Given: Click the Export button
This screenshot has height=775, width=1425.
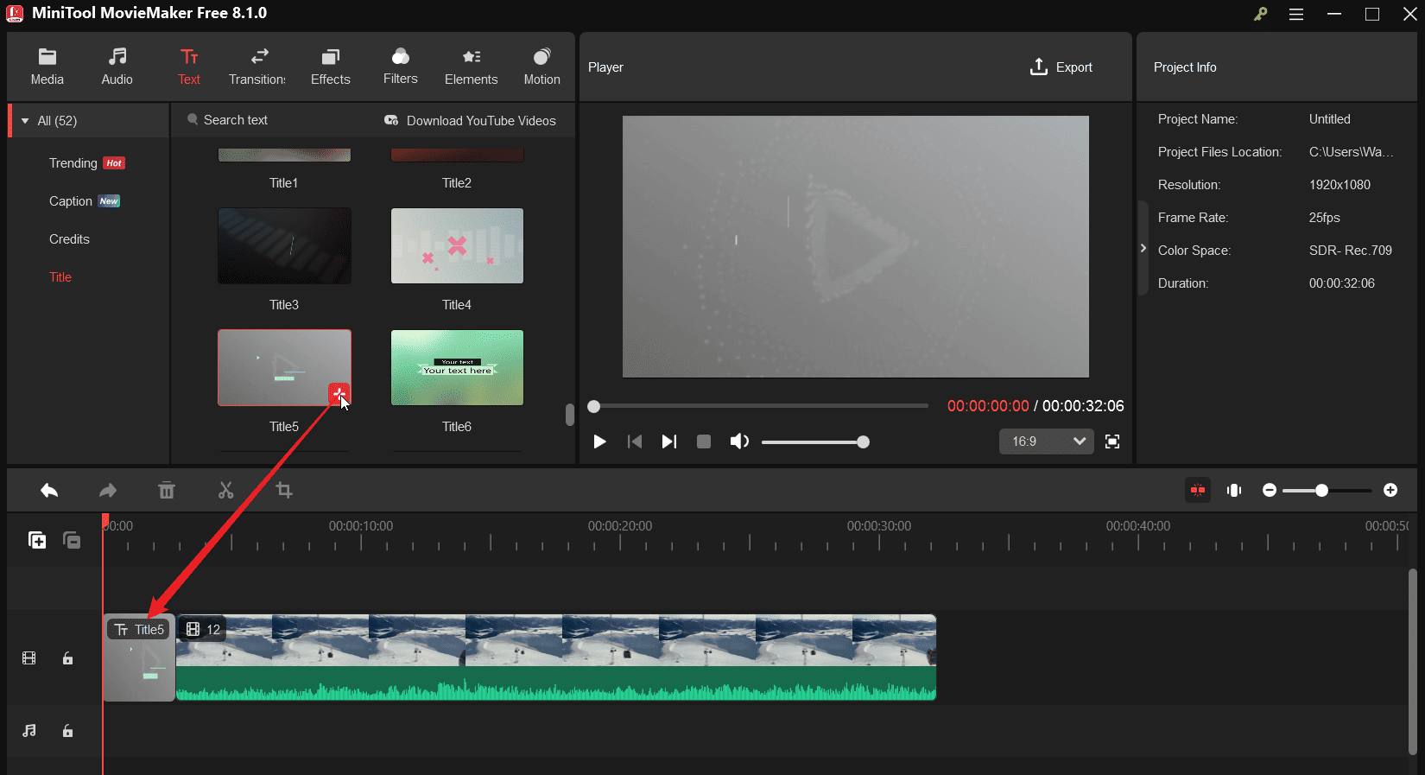Looking at the screenshot, I should tap(1061, 67).
